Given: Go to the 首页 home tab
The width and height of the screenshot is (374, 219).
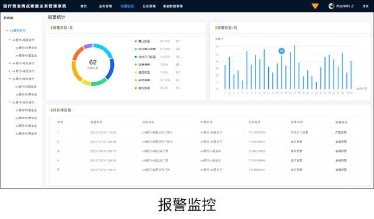Looking at the screenshot, I should pos(84,6).
